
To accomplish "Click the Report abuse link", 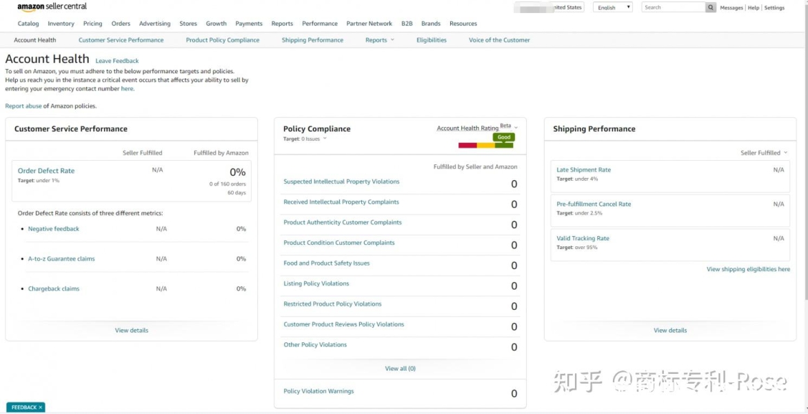I will [x=23, y=106].
